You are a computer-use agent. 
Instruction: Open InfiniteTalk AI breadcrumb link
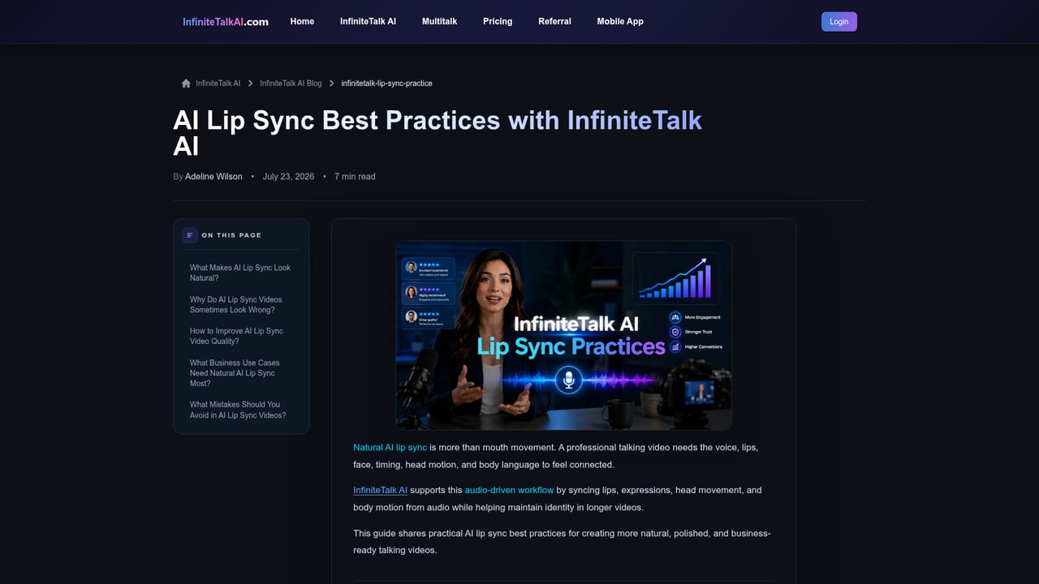(218, 84)
